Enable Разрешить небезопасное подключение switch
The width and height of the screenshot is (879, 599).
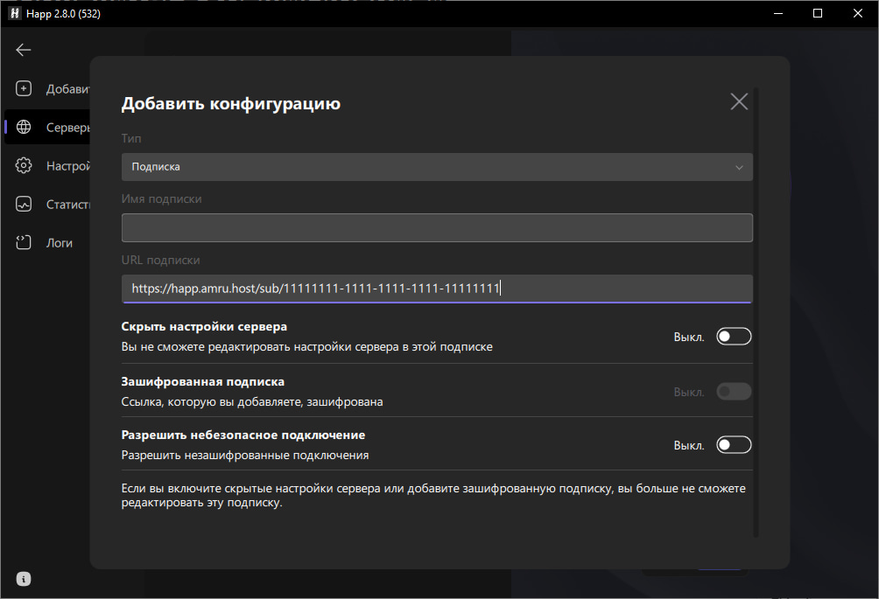734,445
